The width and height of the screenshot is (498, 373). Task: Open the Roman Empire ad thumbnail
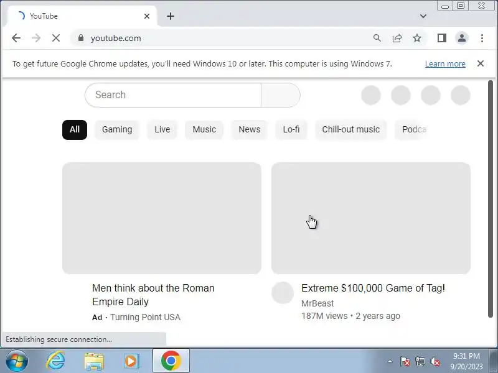tap(162, 218)
